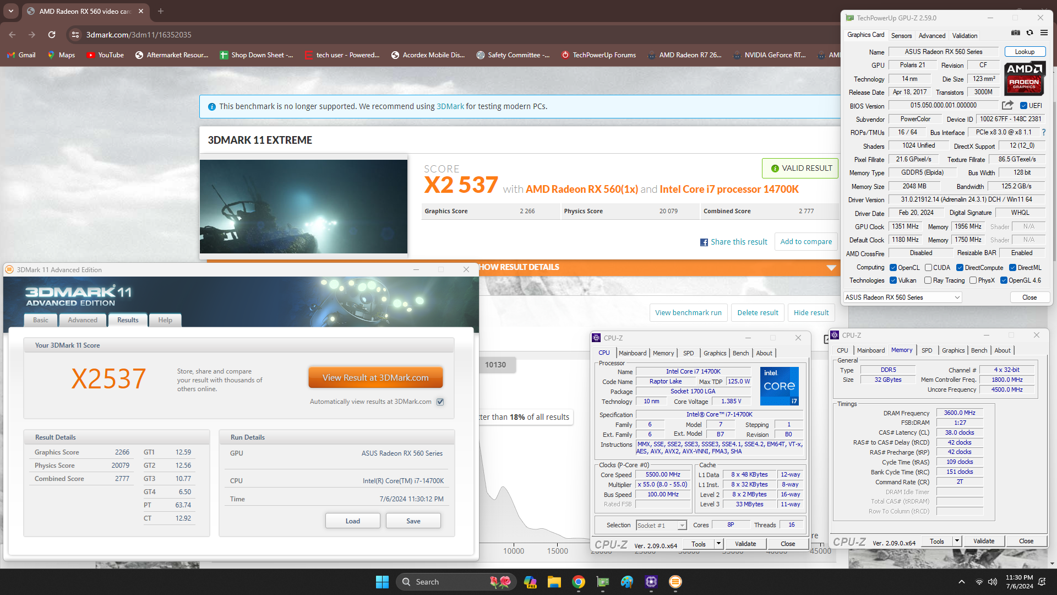The image size is (1057, 595).
Task: Open the Tools dropdown arrow in left CPU-Z
Action: tap(718, 544)
